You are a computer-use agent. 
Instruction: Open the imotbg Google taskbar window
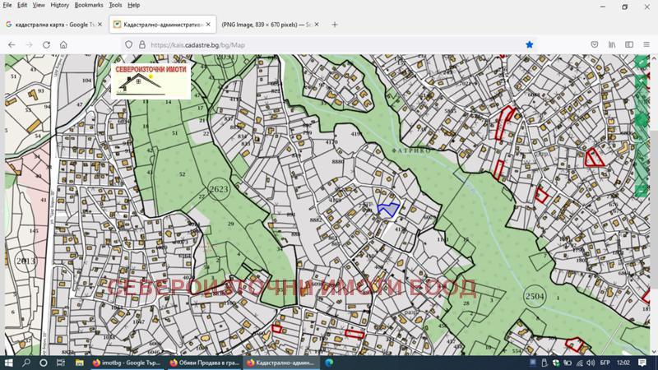coord(123,362)
